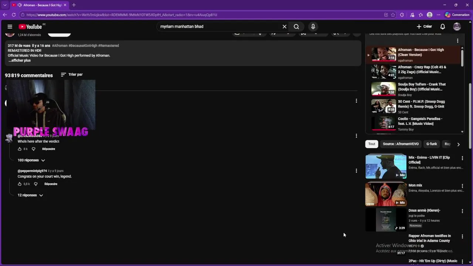473x266 pixels.
Task: Open browser settings ellipsis menu
Action: [x=439, y=15]
